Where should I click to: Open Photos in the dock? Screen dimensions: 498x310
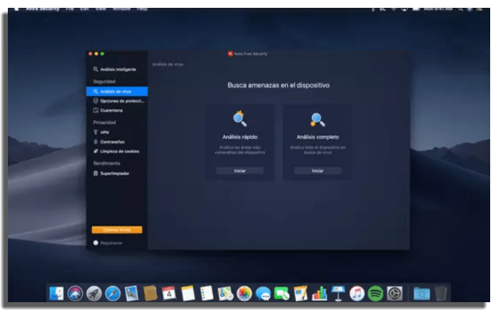(244, 294)
